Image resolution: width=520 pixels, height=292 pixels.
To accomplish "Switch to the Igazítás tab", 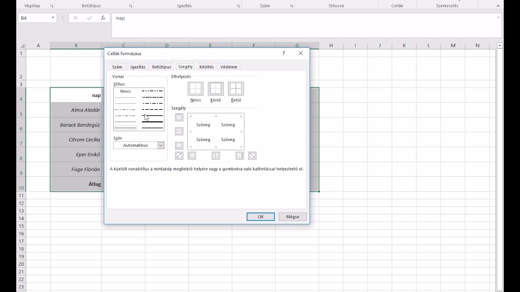I will pos(138,67).
